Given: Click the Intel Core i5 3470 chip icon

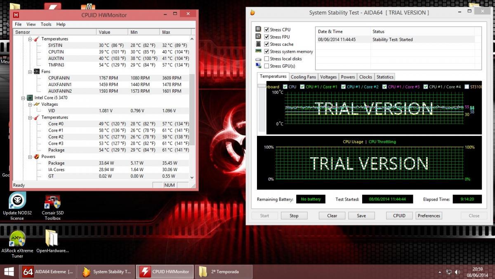Looking at the screenshot, I should 30,98.
